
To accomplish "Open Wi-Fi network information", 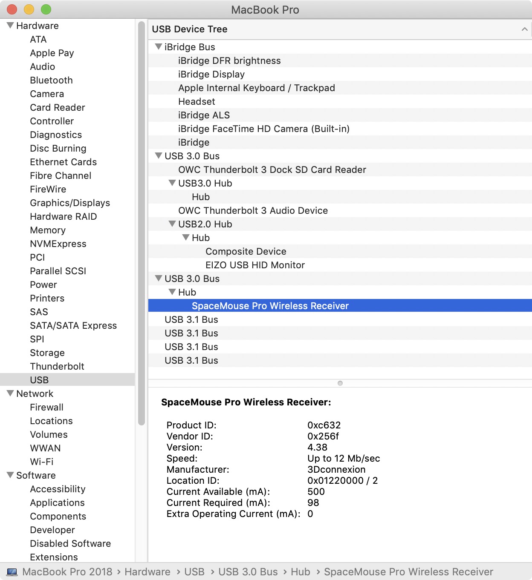I will click(x=42, y=462).
